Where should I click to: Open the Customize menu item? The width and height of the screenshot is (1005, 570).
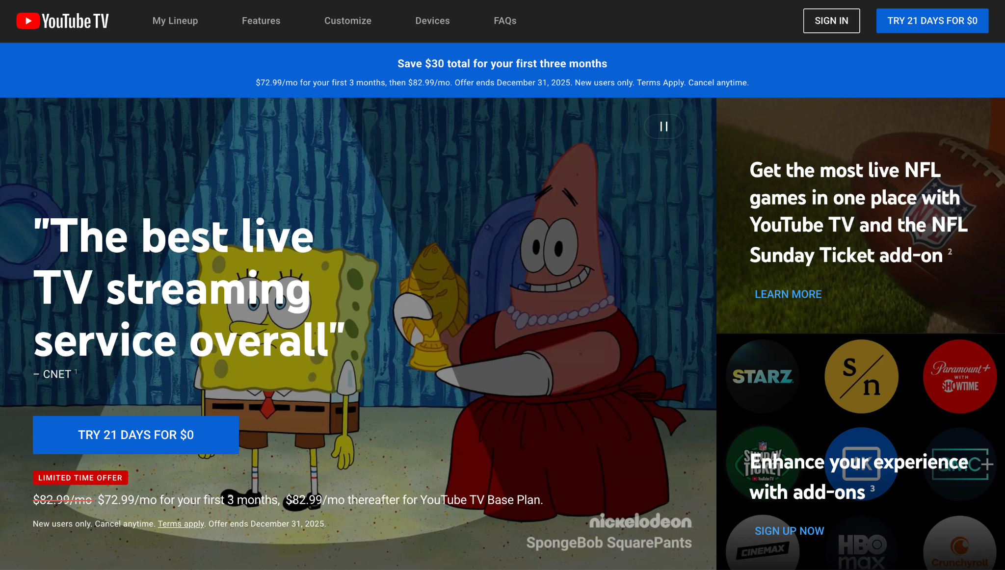tap(347, 21)
